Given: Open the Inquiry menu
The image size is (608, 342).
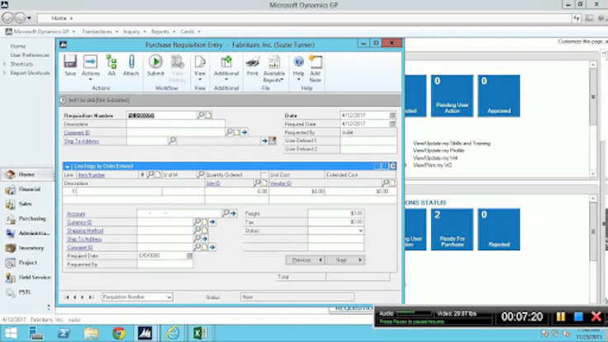Looking at the screenshot, I should pos(134,31).
